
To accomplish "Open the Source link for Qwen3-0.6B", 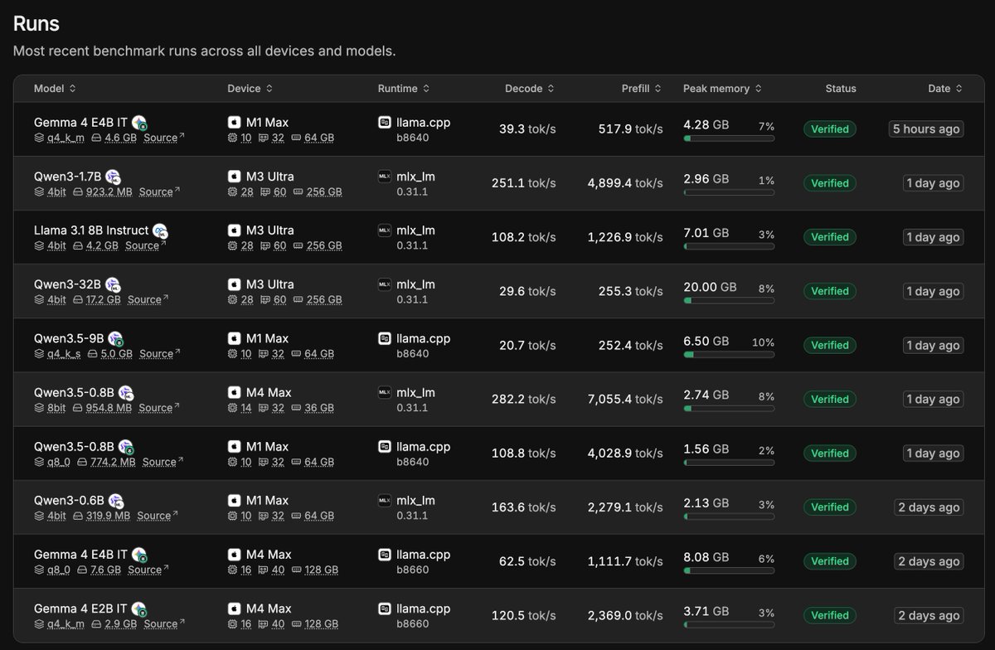I will point(157,516).
